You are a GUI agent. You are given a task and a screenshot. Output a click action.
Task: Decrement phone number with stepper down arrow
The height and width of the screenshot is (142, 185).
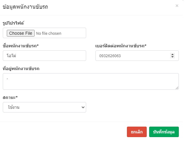[172, 57]
